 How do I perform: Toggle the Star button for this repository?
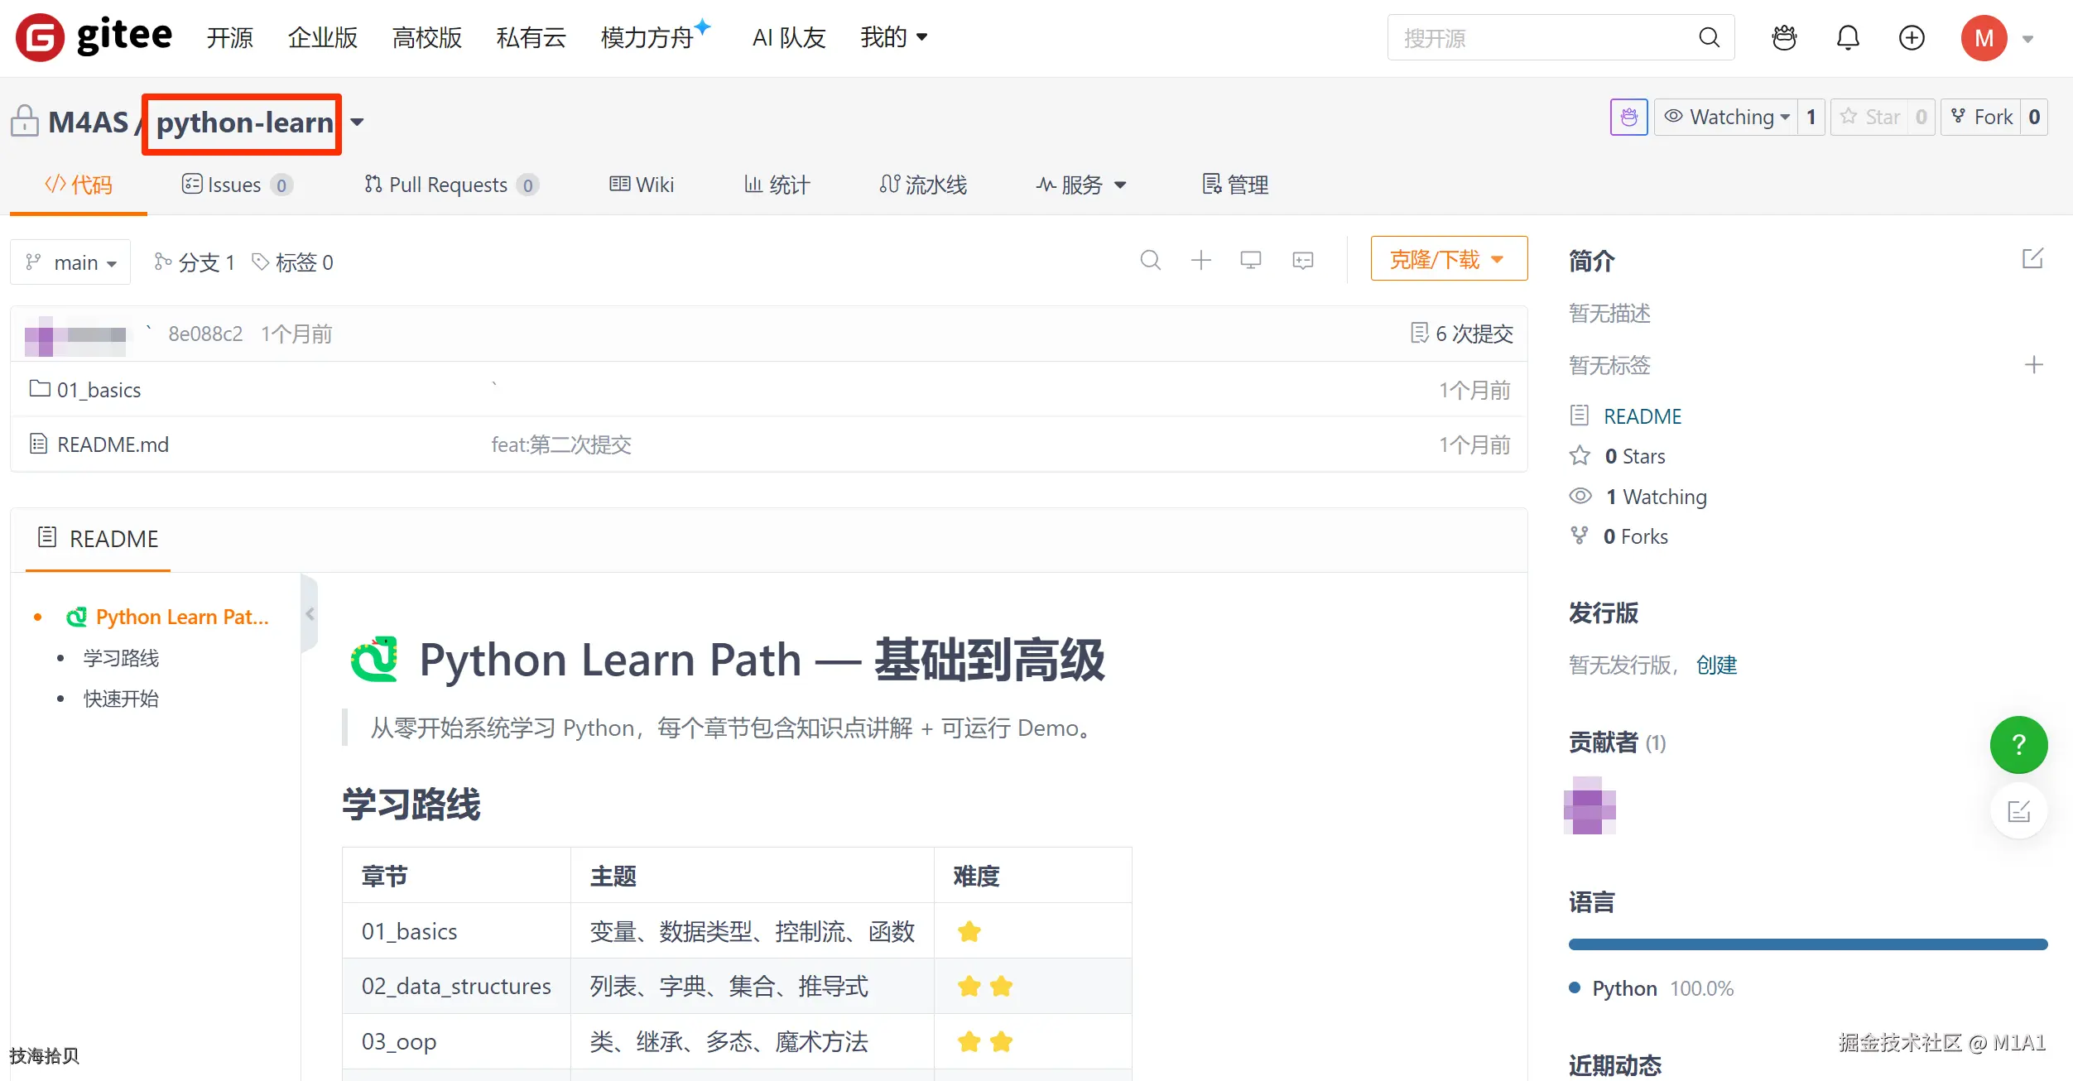tap(1869, 118)
